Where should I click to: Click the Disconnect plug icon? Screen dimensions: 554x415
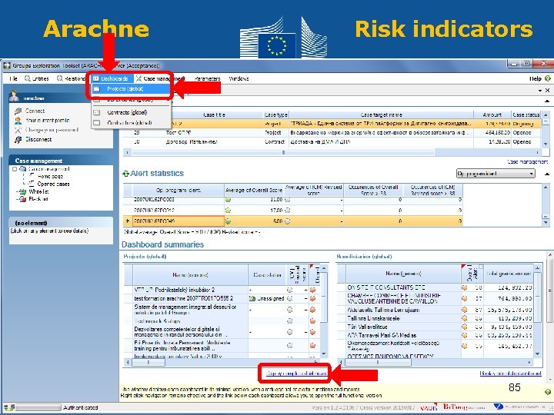[x=18, y=140]
